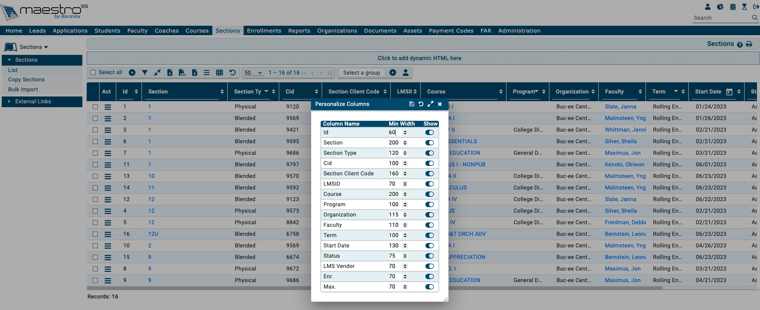The image size is (760, 310).
Task: Open the calendar icon in the top header
Action: point(733,7)
